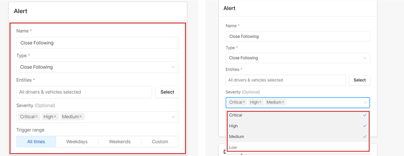The width and height of the screenshot is (404, 156).
Task: Remove the High tag in left Severity field
Action: pos(55,117)
